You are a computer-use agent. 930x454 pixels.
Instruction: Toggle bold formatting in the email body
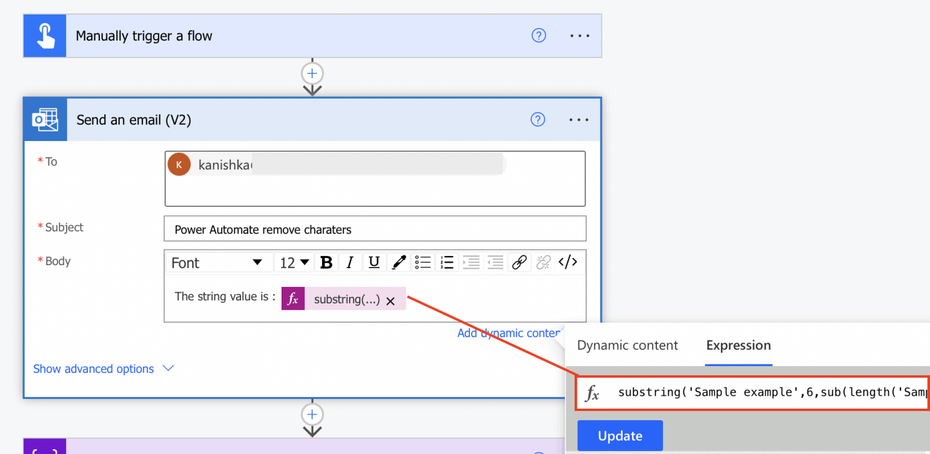pyautogui.click(x=326, y=262)
